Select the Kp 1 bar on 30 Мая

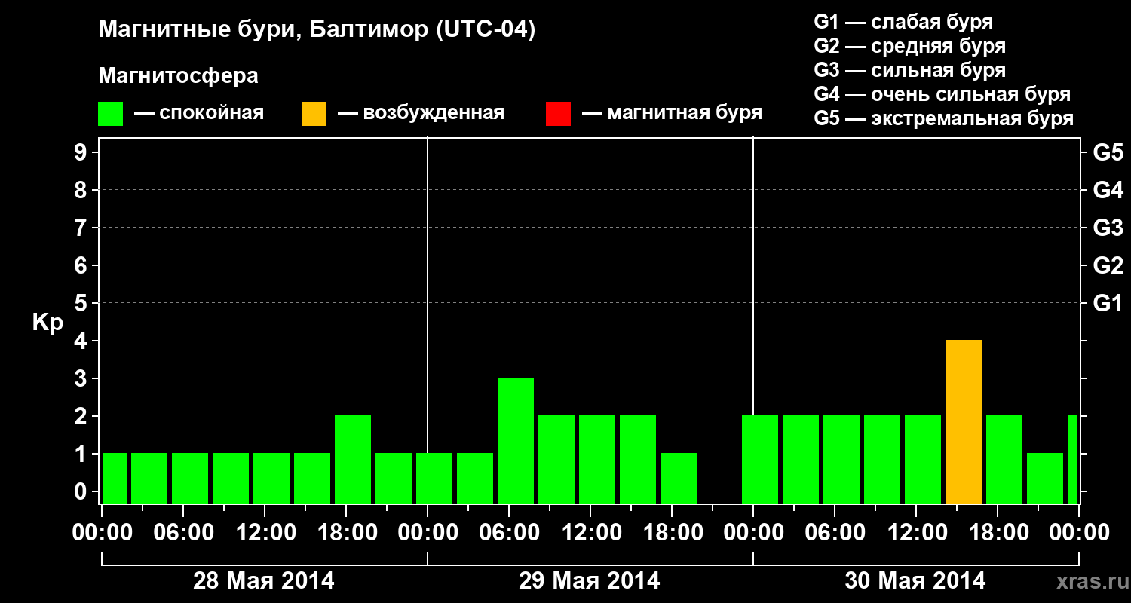click(x=1045, y=478)
